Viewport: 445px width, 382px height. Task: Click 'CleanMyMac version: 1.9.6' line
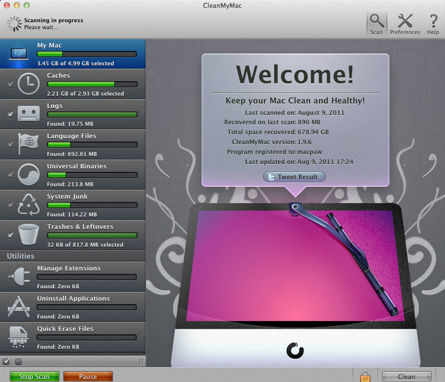coord(271,142)
